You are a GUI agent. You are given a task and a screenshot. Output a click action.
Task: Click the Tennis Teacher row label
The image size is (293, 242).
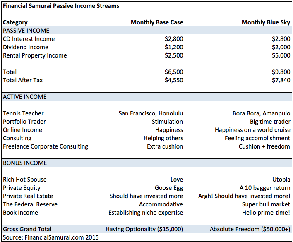[23, 113]
